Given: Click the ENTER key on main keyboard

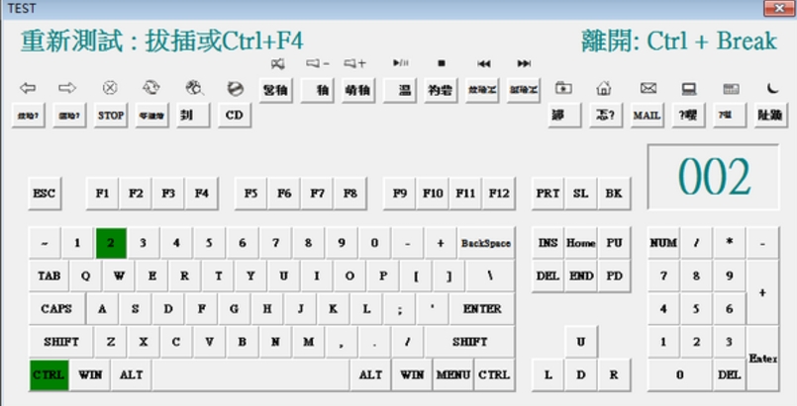Looking at the screenshot, I should 481,309.
